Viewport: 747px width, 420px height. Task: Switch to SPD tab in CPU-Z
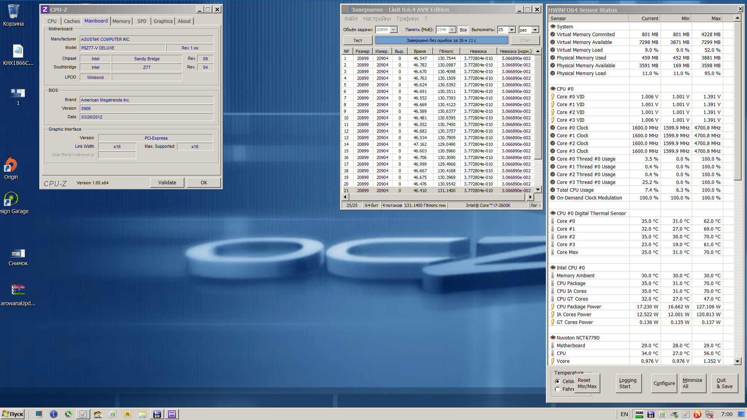[x=142, y=21]
